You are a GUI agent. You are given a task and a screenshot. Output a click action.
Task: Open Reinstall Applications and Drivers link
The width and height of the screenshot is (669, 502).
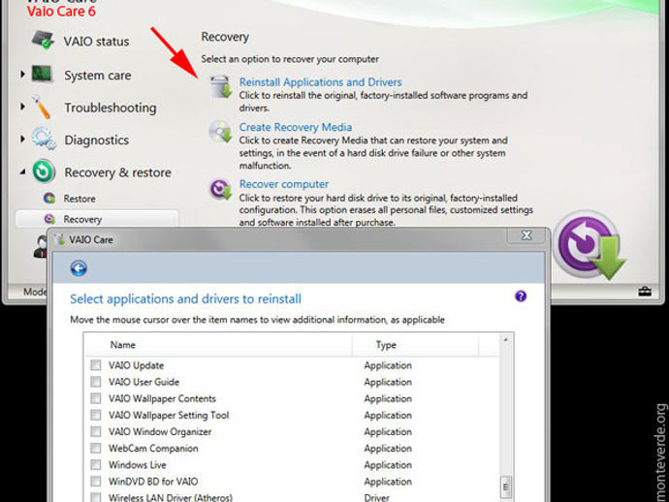coord(320,81)
